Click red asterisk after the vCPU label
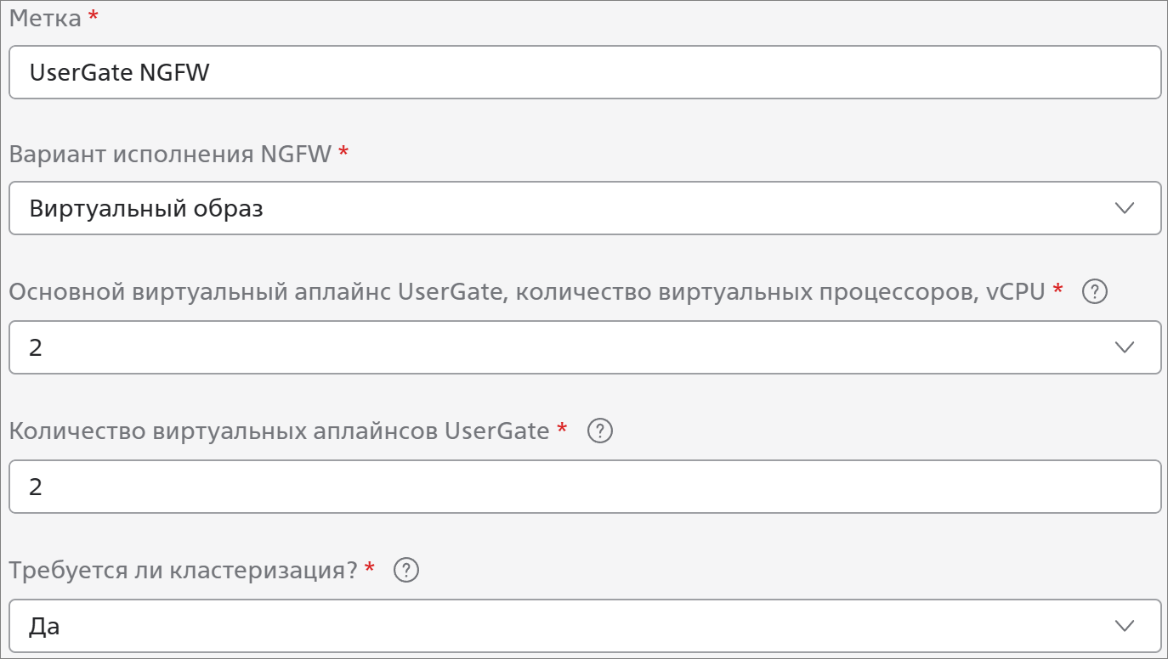 coord(1057,290)
